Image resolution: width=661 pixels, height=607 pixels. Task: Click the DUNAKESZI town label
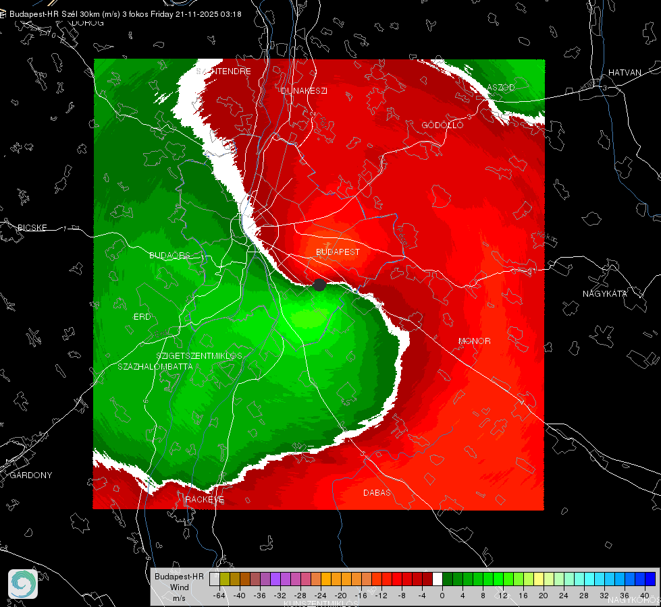click(304, 90)
